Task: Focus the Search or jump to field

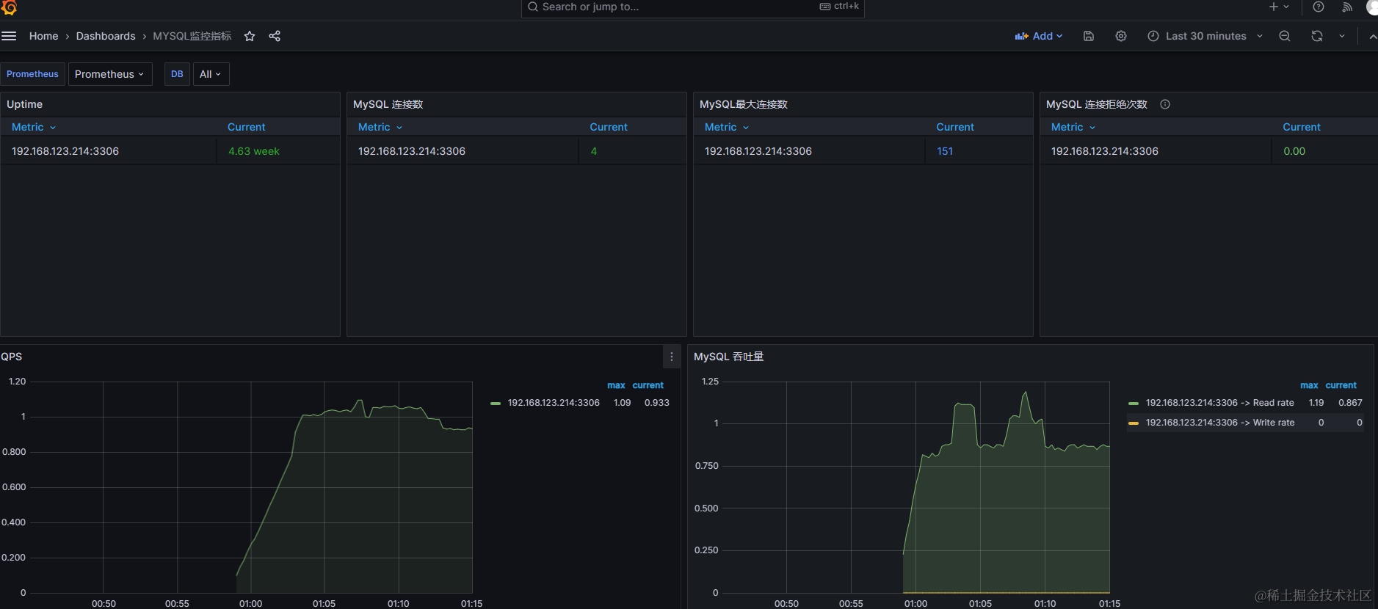Action: [692, 7]
